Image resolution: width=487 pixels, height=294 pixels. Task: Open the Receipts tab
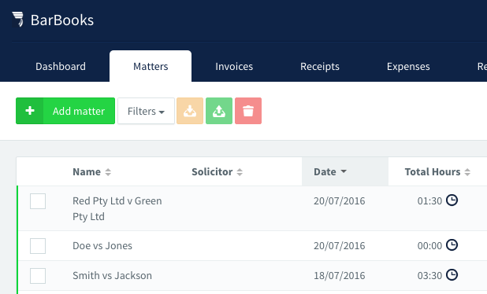320,66
